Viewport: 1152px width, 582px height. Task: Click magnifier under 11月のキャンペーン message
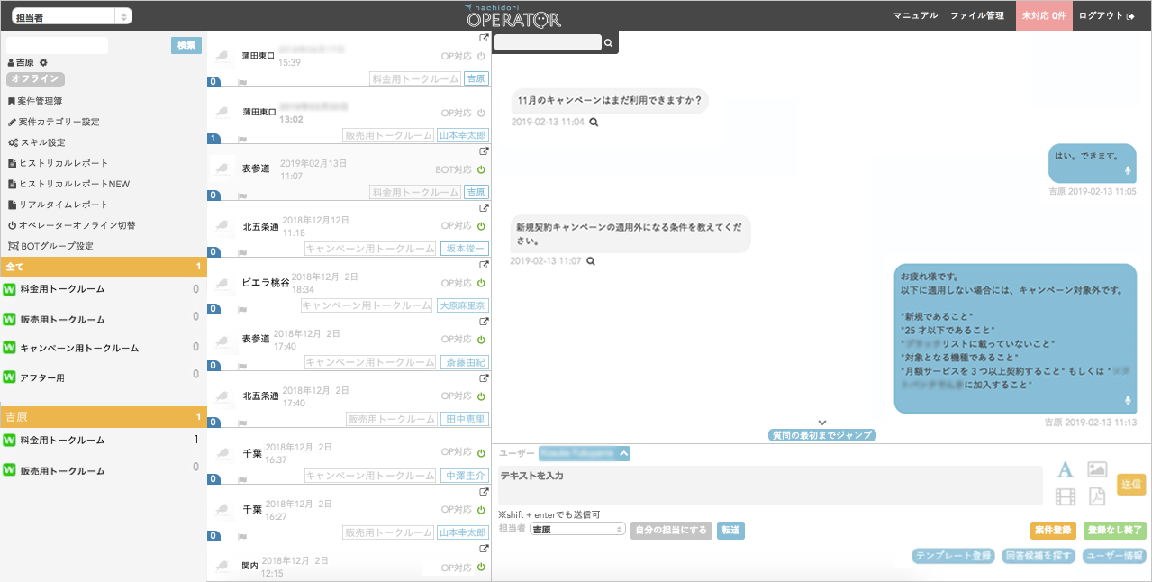click(594, 122)
